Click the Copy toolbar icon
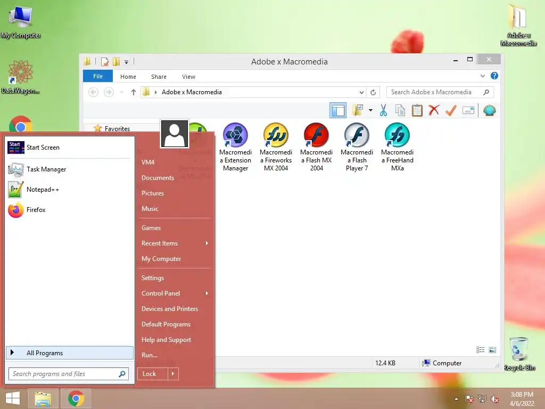The width and height of the screenshot is (545, 409). pos(400,111)
